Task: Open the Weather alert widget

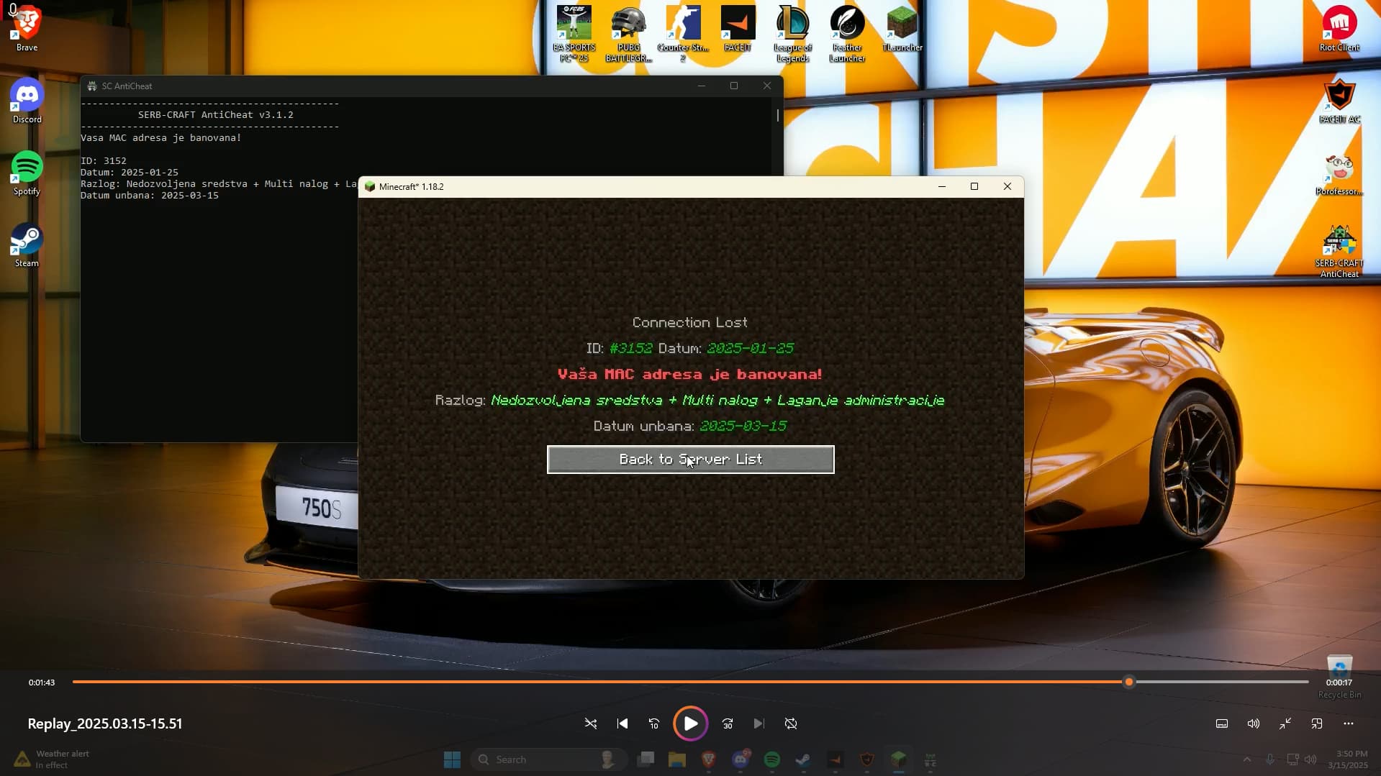Action: (52, 759)
